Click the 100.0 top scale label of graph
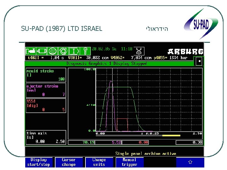The image size is (227, 170). coord(90,69)
